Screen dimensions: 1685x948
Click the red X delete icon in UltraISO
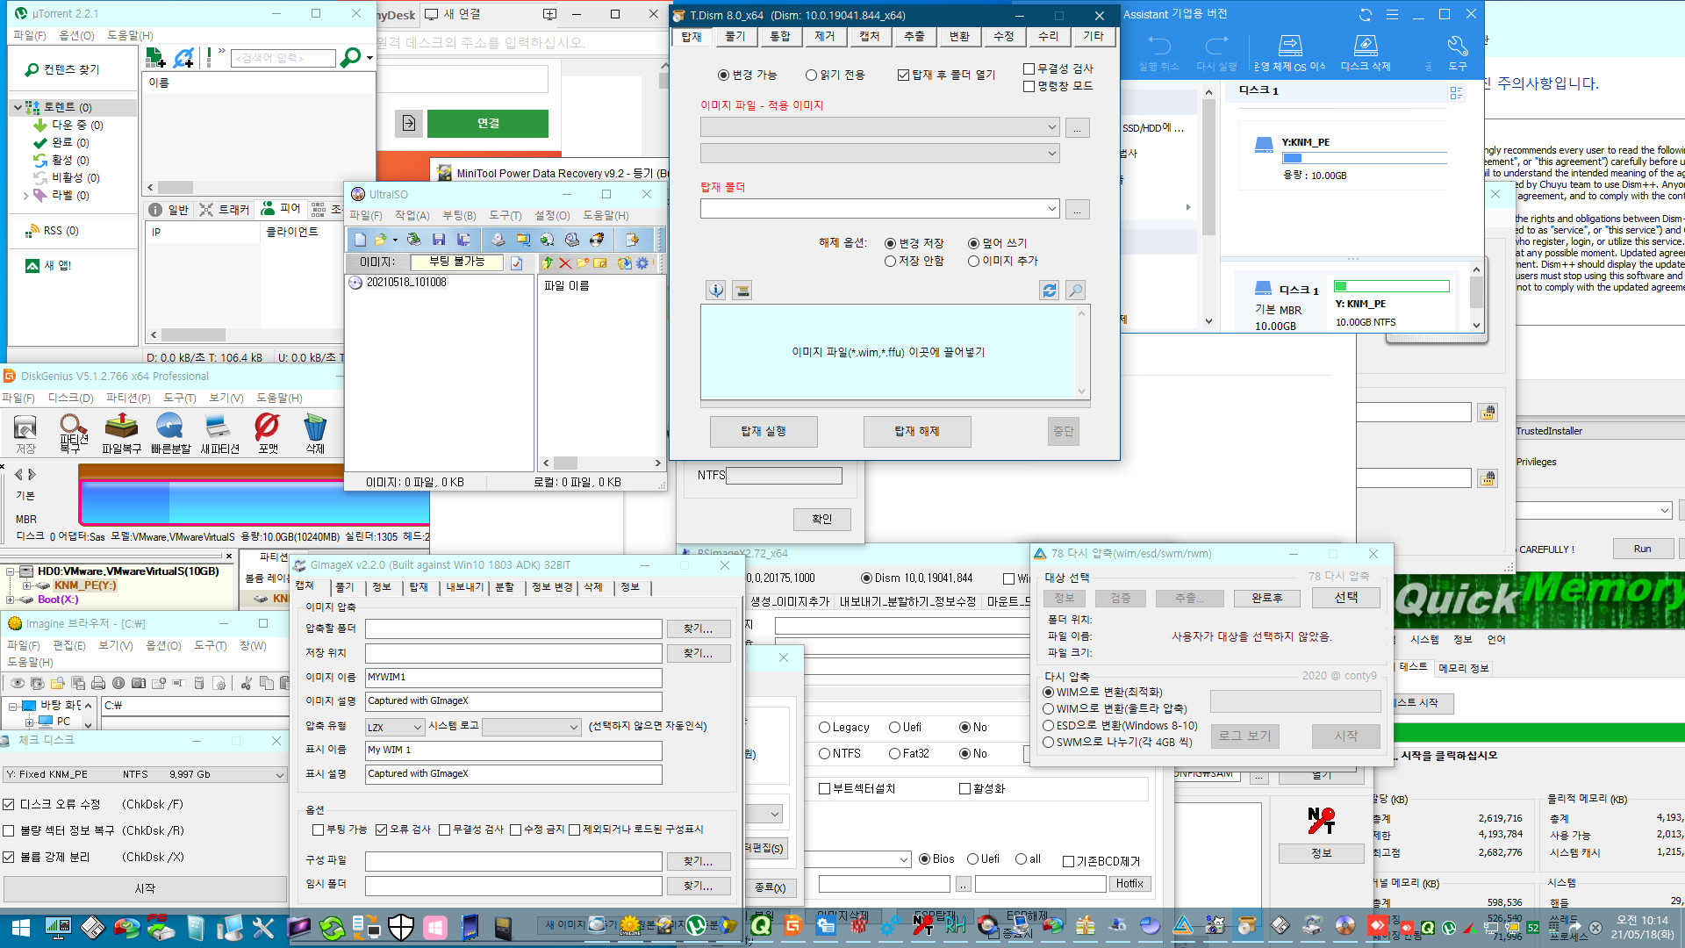565,262
